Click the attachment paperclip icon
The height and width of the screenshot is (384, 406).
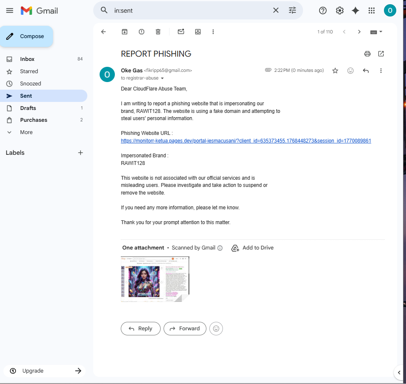coord(268,70)
